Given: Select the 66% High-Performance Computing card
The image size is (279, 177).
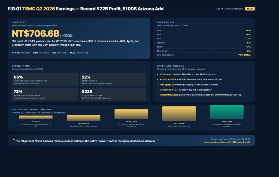Looking at the screenshot, I should [x=45, y=80].
